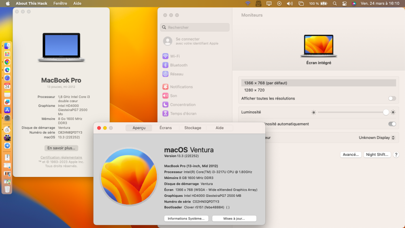The width and height of the screenshot is (405, 228).
Task: Open Safari from the Dock
Action: tap(7, 78)
